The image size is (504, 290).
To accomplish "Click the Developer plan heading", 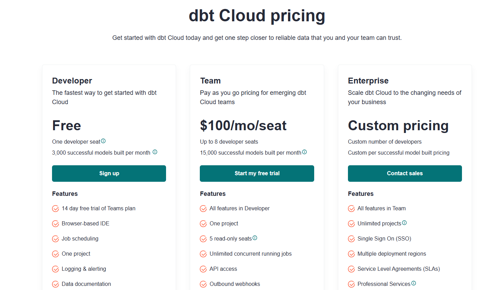I will click(72, 80).
